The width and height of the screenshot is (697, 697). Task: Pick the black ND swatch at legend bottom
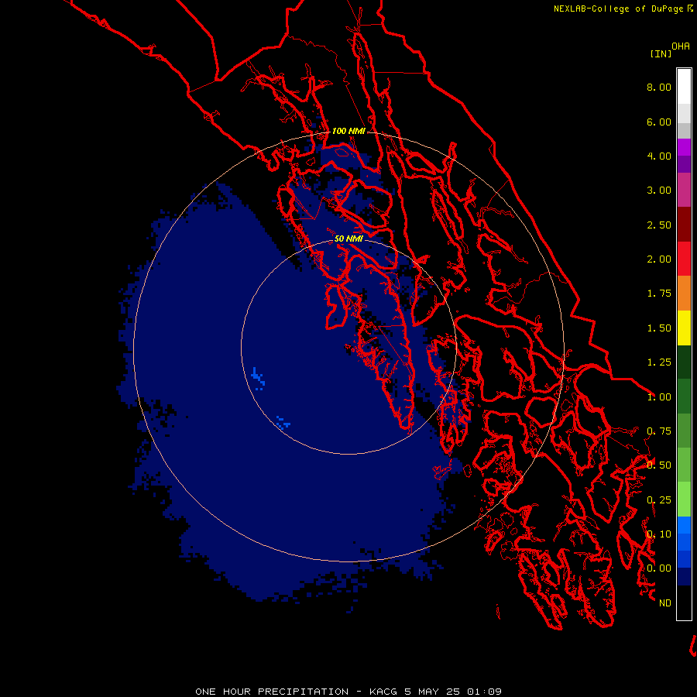click(x=684, y=603)
